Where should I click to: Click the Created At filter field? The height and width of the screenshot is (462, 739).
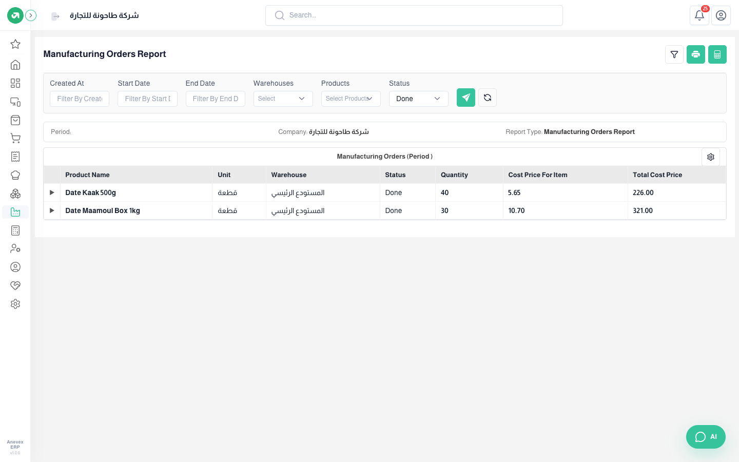[80, 99]
